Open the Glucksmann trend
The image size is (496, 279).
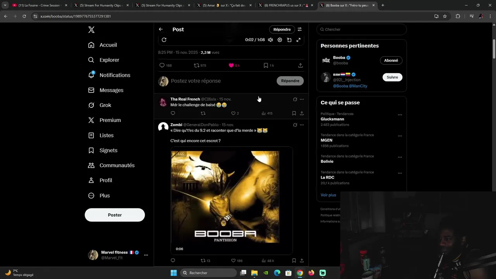pos(332,119)
